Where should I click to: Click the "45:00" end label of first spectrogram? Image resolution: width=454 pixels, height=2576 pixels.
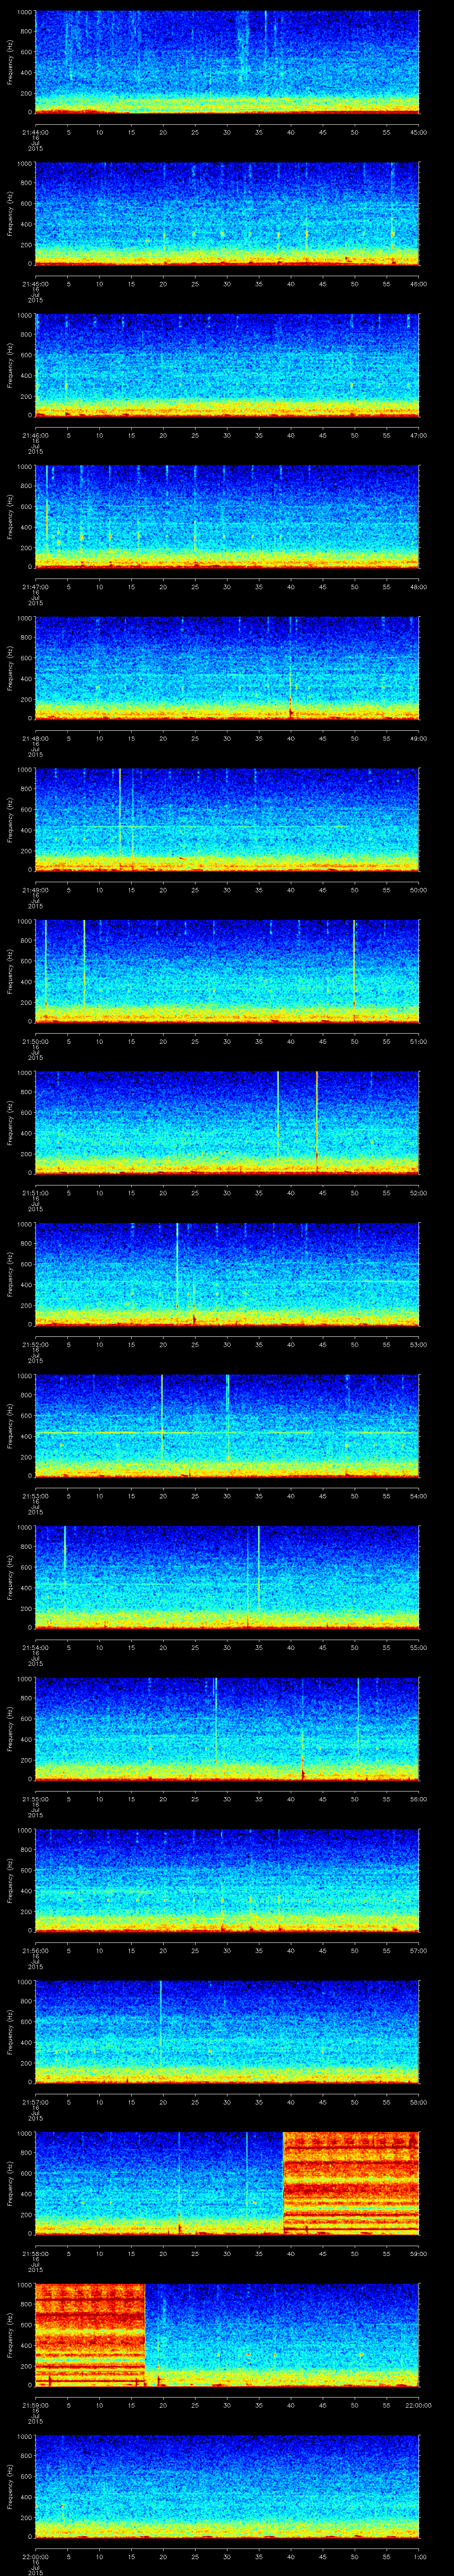coord(419,131)
